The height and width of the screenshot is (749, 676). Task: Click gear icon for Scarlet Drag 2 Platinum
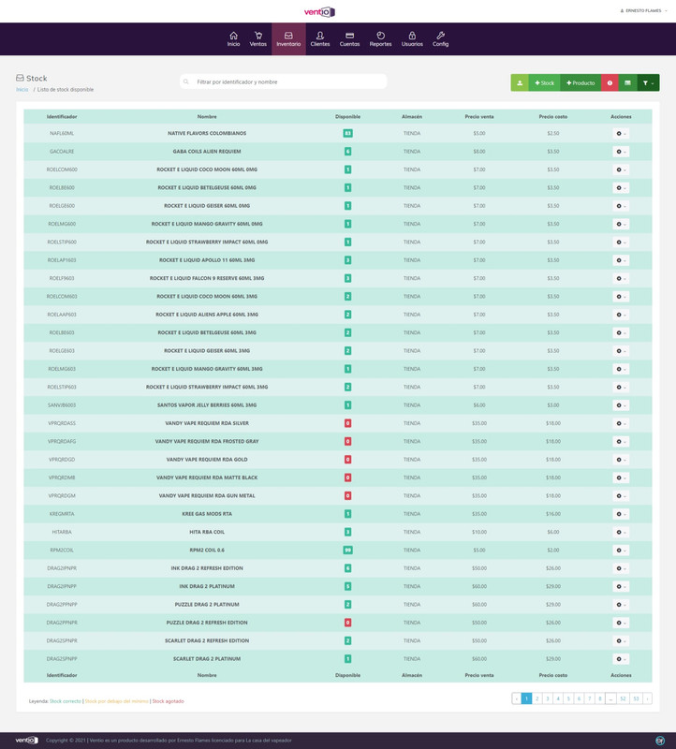click(621, 659)
